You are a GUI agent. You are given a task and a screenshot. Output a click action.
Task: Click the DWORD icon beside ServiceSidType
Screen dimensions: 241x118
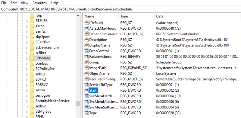click(86, 85)
